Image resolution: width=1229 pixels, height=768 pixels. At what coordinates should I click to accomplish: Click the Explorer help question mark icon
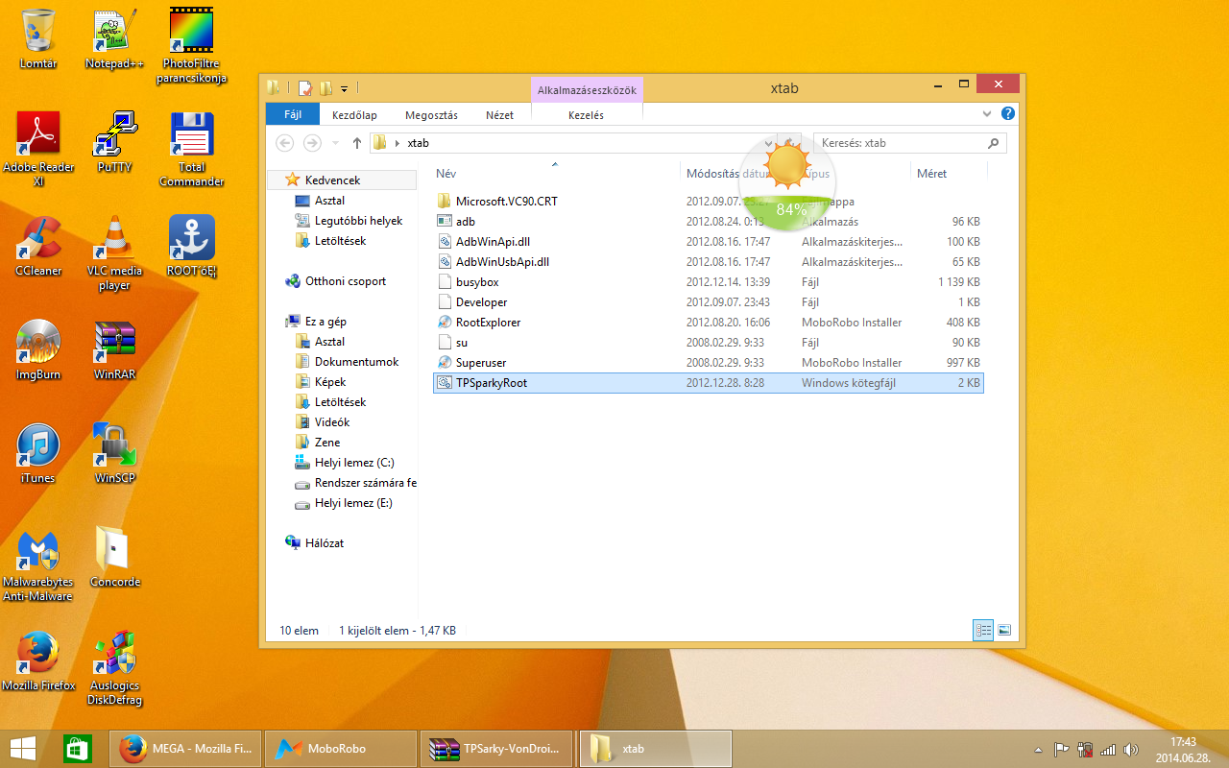tap(1007, 113)
